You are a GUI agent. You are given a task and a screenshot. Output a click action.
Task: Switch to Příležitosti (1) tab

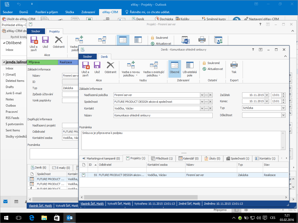pos(162,158)
